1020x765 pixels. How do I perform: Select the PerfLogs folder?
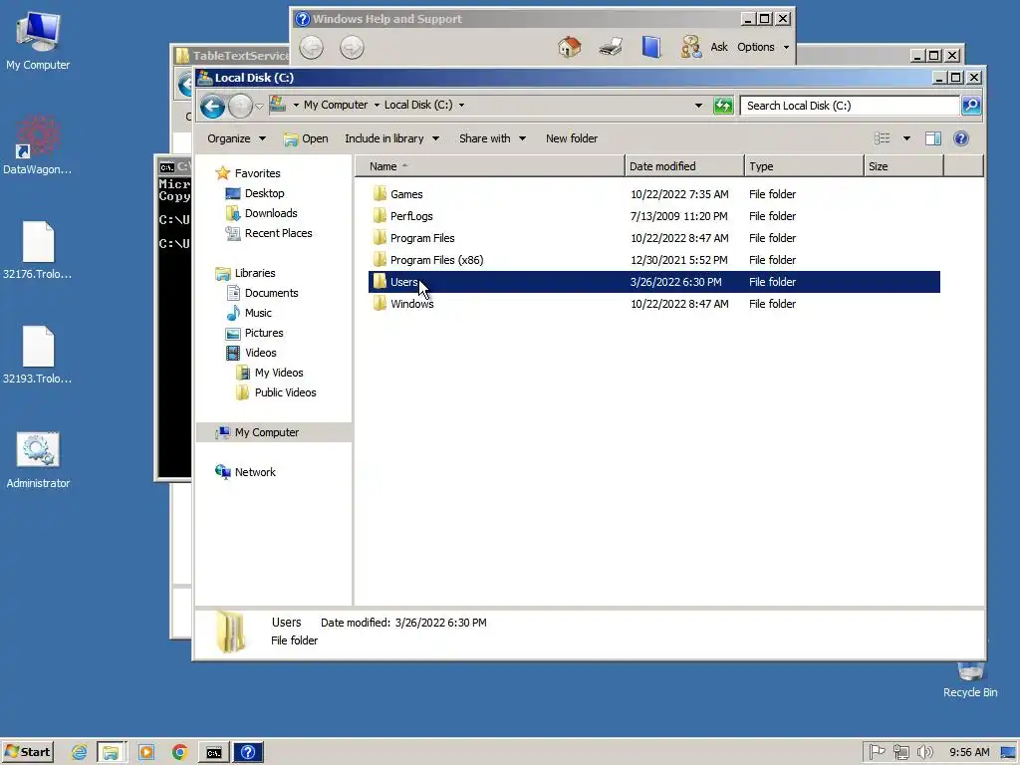[x=411, y=216]
